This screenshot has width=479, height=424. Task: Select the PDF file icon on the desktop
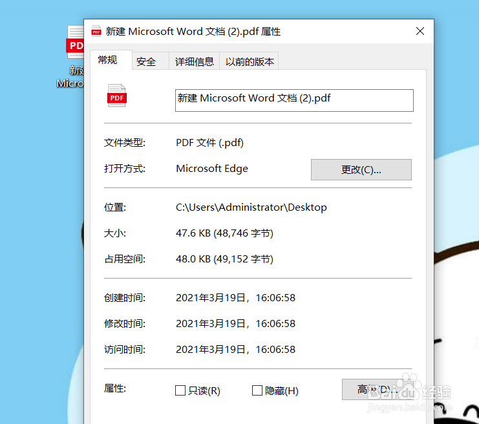(x=75, y=42)
